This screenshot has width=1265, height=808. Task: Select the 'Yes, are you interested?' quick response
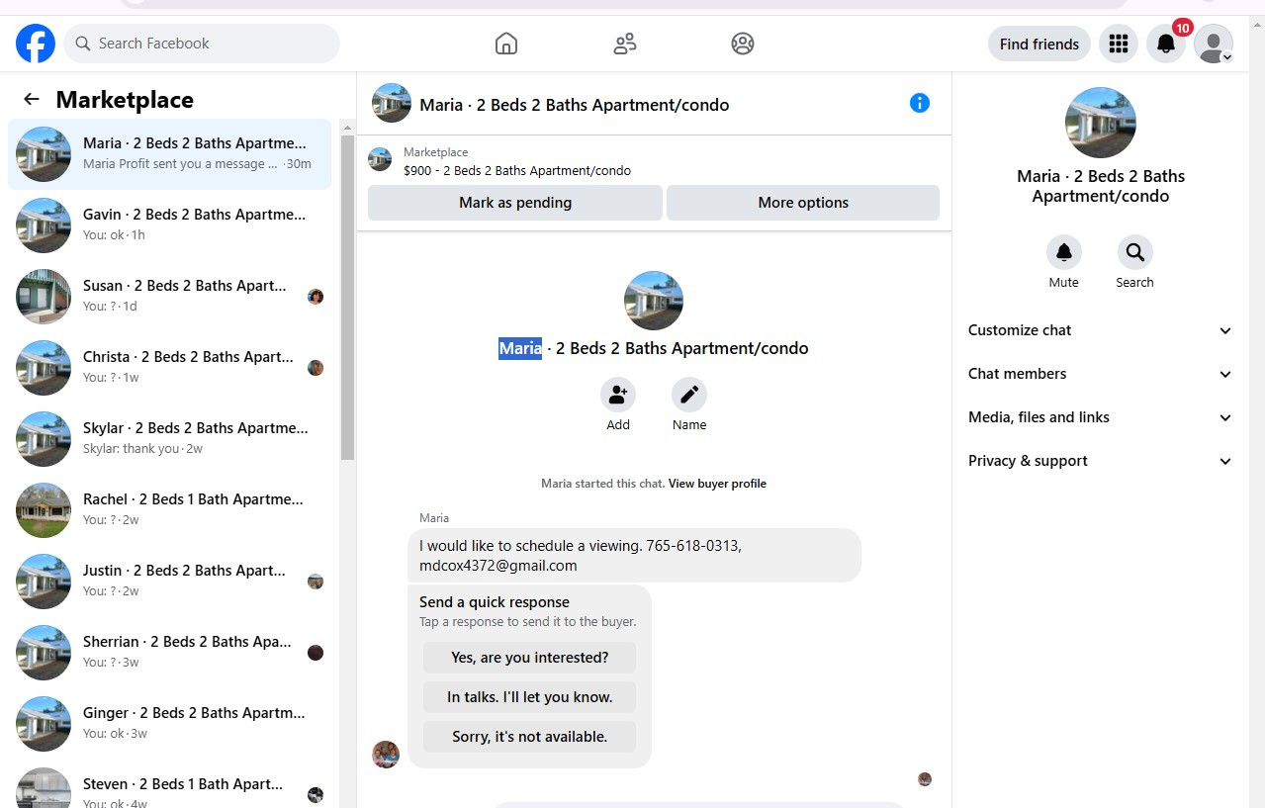(x=530, y=658)
